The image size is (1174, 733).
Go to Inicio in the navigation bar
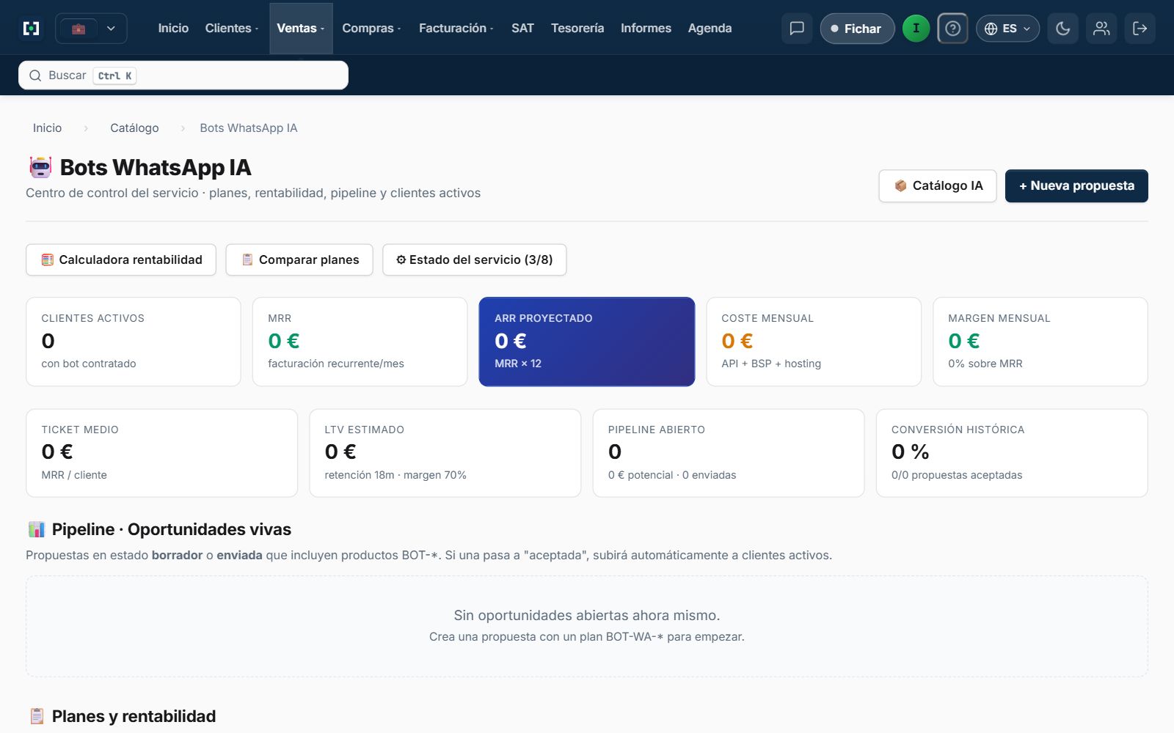[173, 29]
